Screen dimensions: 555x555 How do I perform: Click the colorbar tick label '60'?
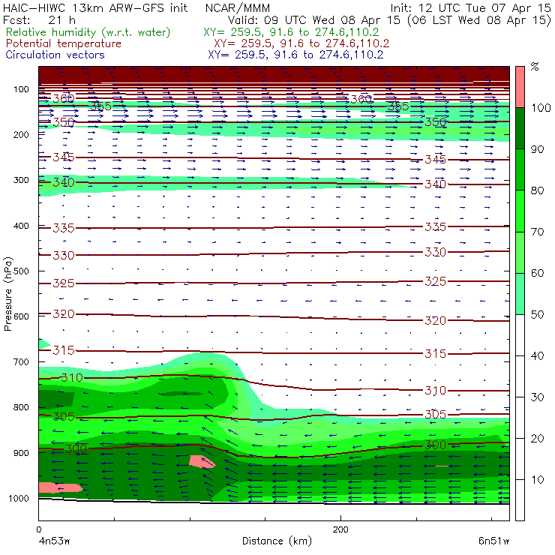pyautogui.click(x=537, y=273)
